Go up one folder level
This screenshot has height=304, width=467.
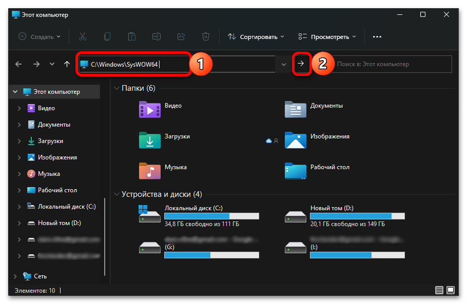click(x=67, y=64)
